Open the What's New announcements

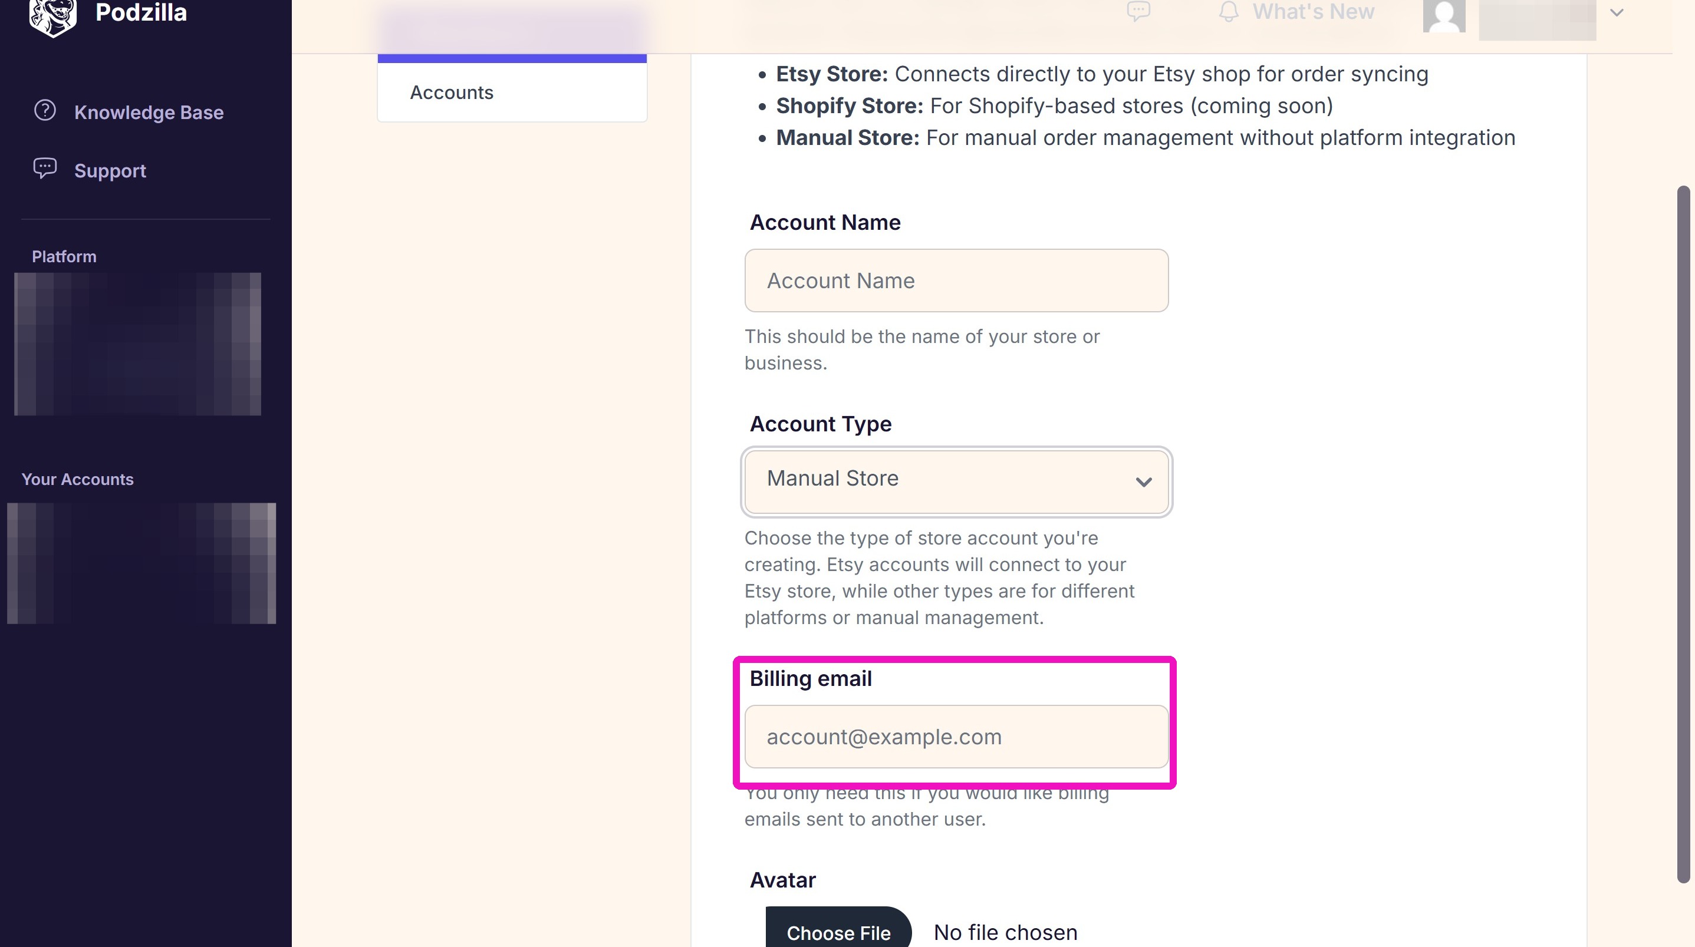click(x=1314, y=11)
